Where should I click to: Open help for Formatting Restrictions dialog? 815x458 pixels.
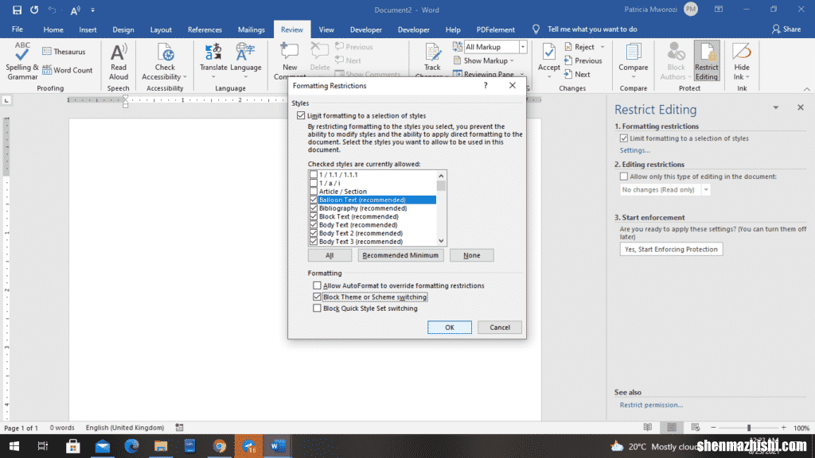(x=485, y=86)
